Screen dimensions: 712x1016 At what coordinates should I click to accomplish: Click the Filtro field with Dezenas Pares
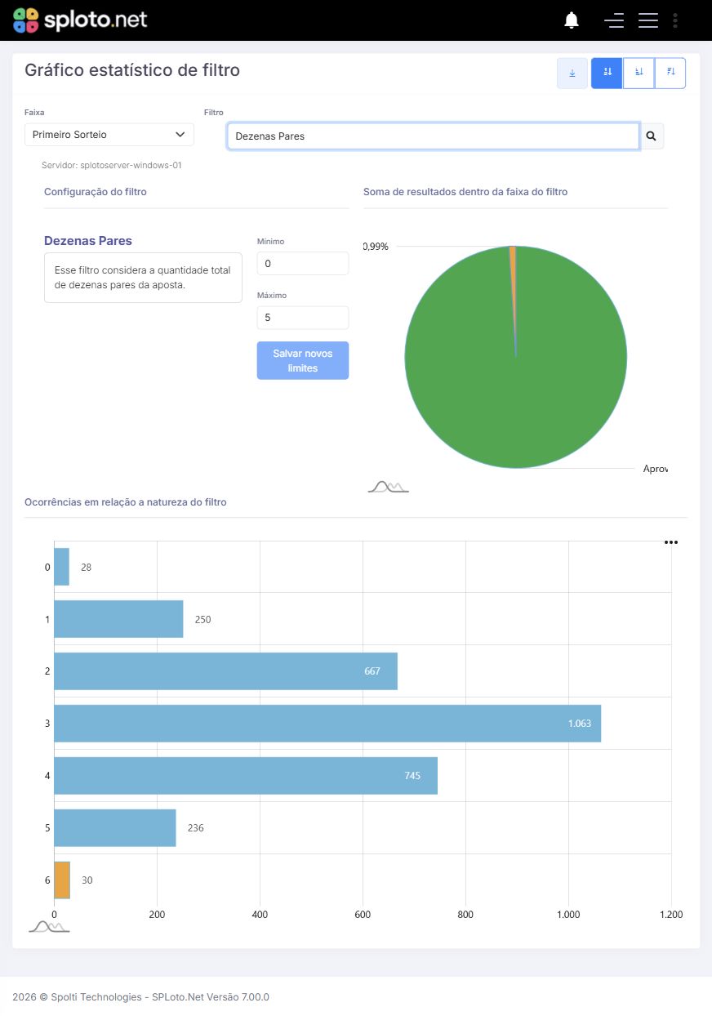(434, 136)
